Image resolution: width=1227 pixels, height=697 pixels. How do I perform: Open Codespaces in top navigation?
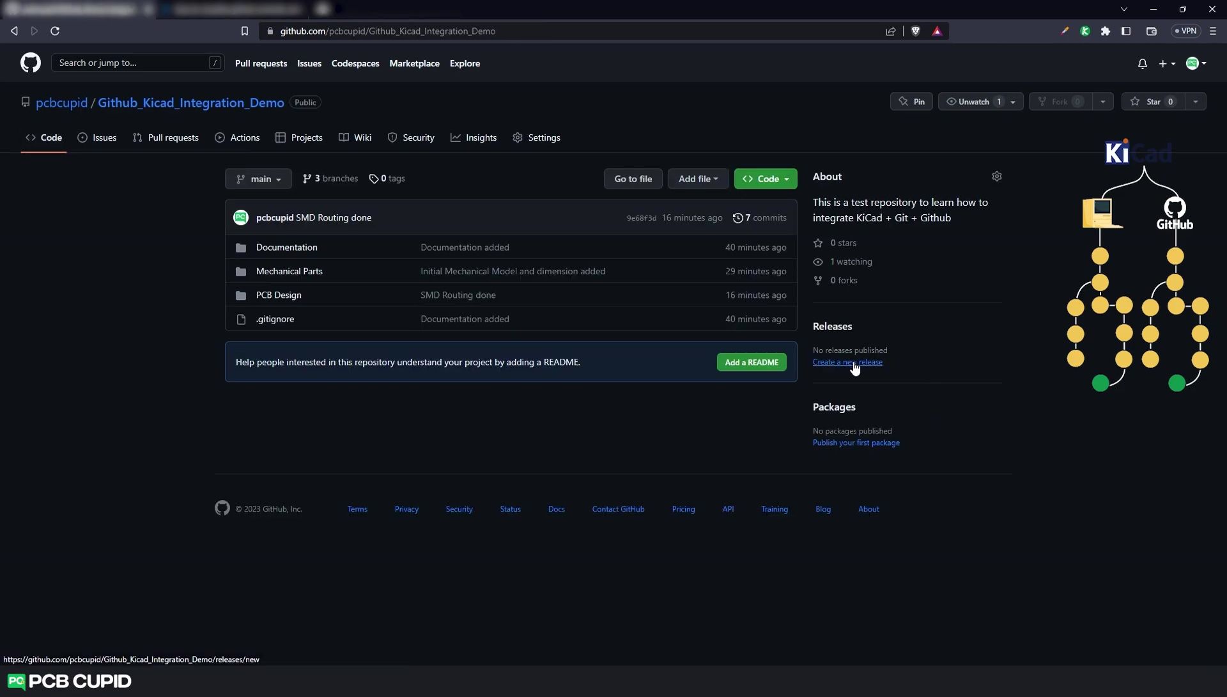[x=355, y=63]
